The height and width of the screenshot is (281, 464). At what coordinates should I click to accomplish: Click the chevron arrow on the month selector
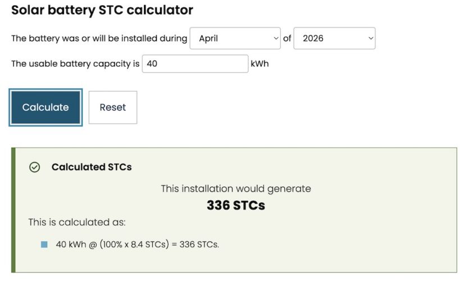coord(276,38)
